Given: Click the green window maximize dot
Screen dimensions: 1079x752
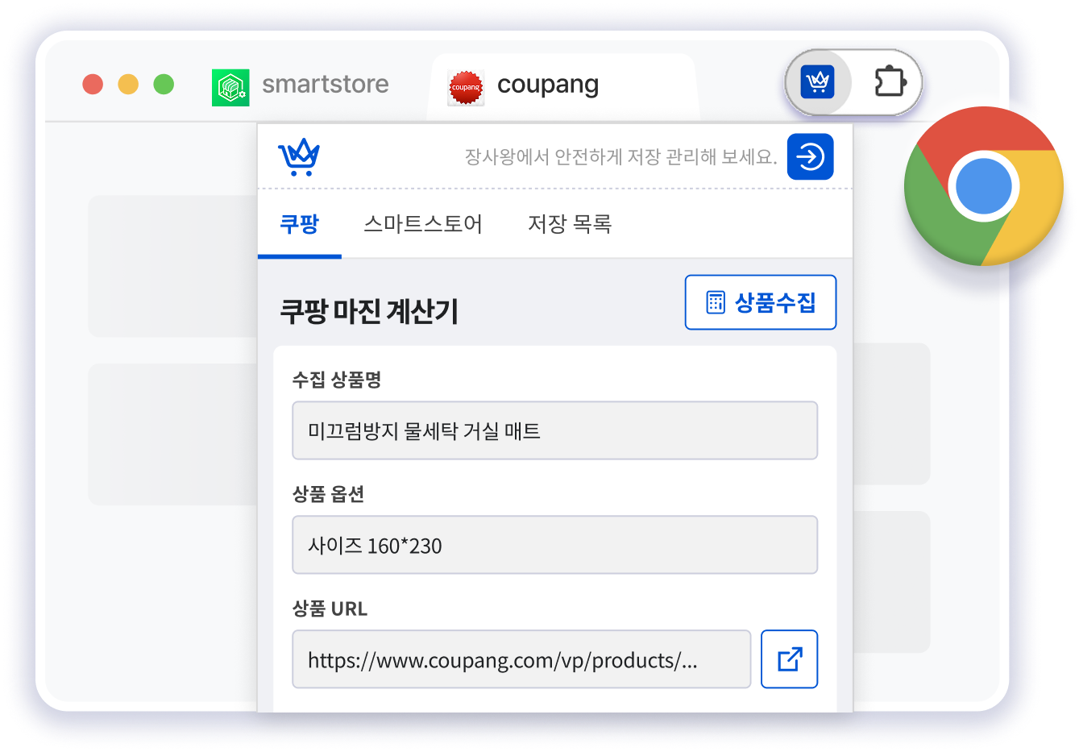Looking at the screenshot, I should (x=164, y=84).
